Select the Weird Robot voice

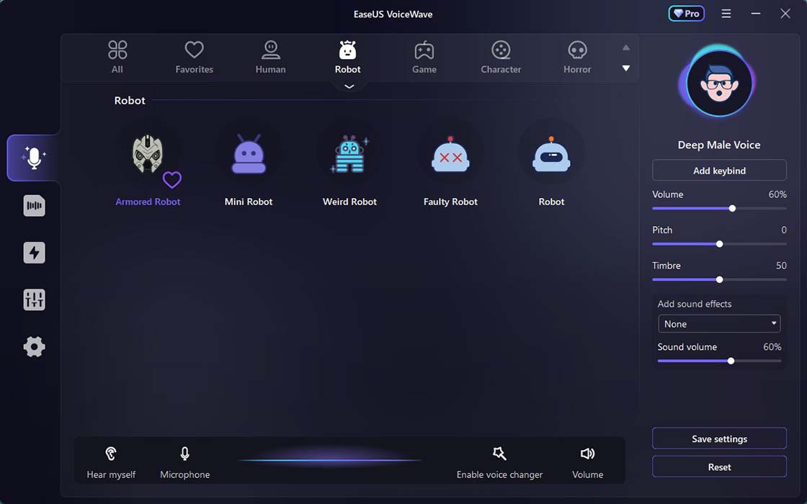click(x=349, y=155)
